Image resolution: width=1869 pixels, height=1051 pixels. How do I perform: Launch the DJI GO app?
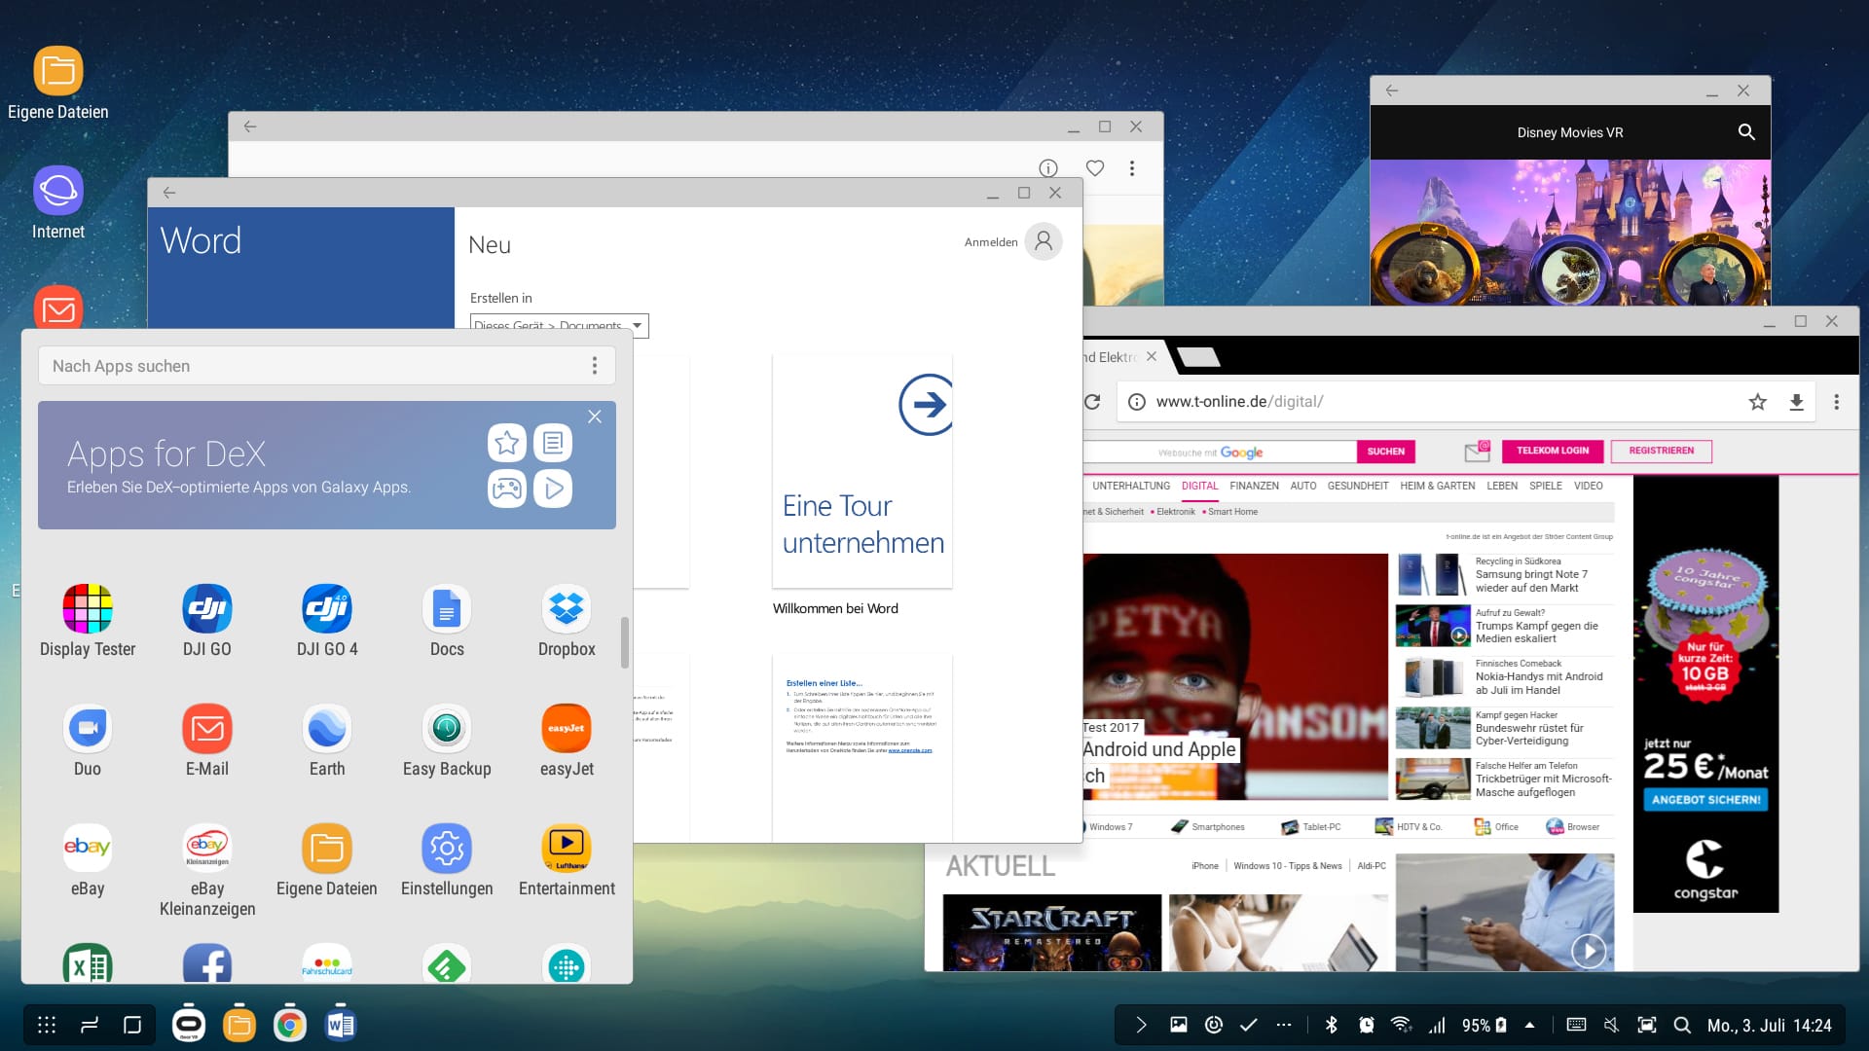point(207,609)
